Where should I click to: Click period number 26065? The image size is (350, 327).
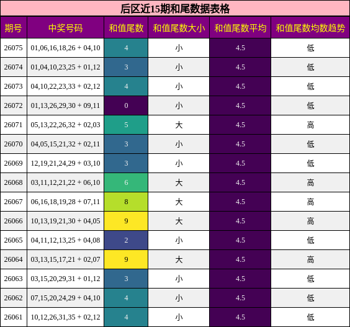[14, 240]
